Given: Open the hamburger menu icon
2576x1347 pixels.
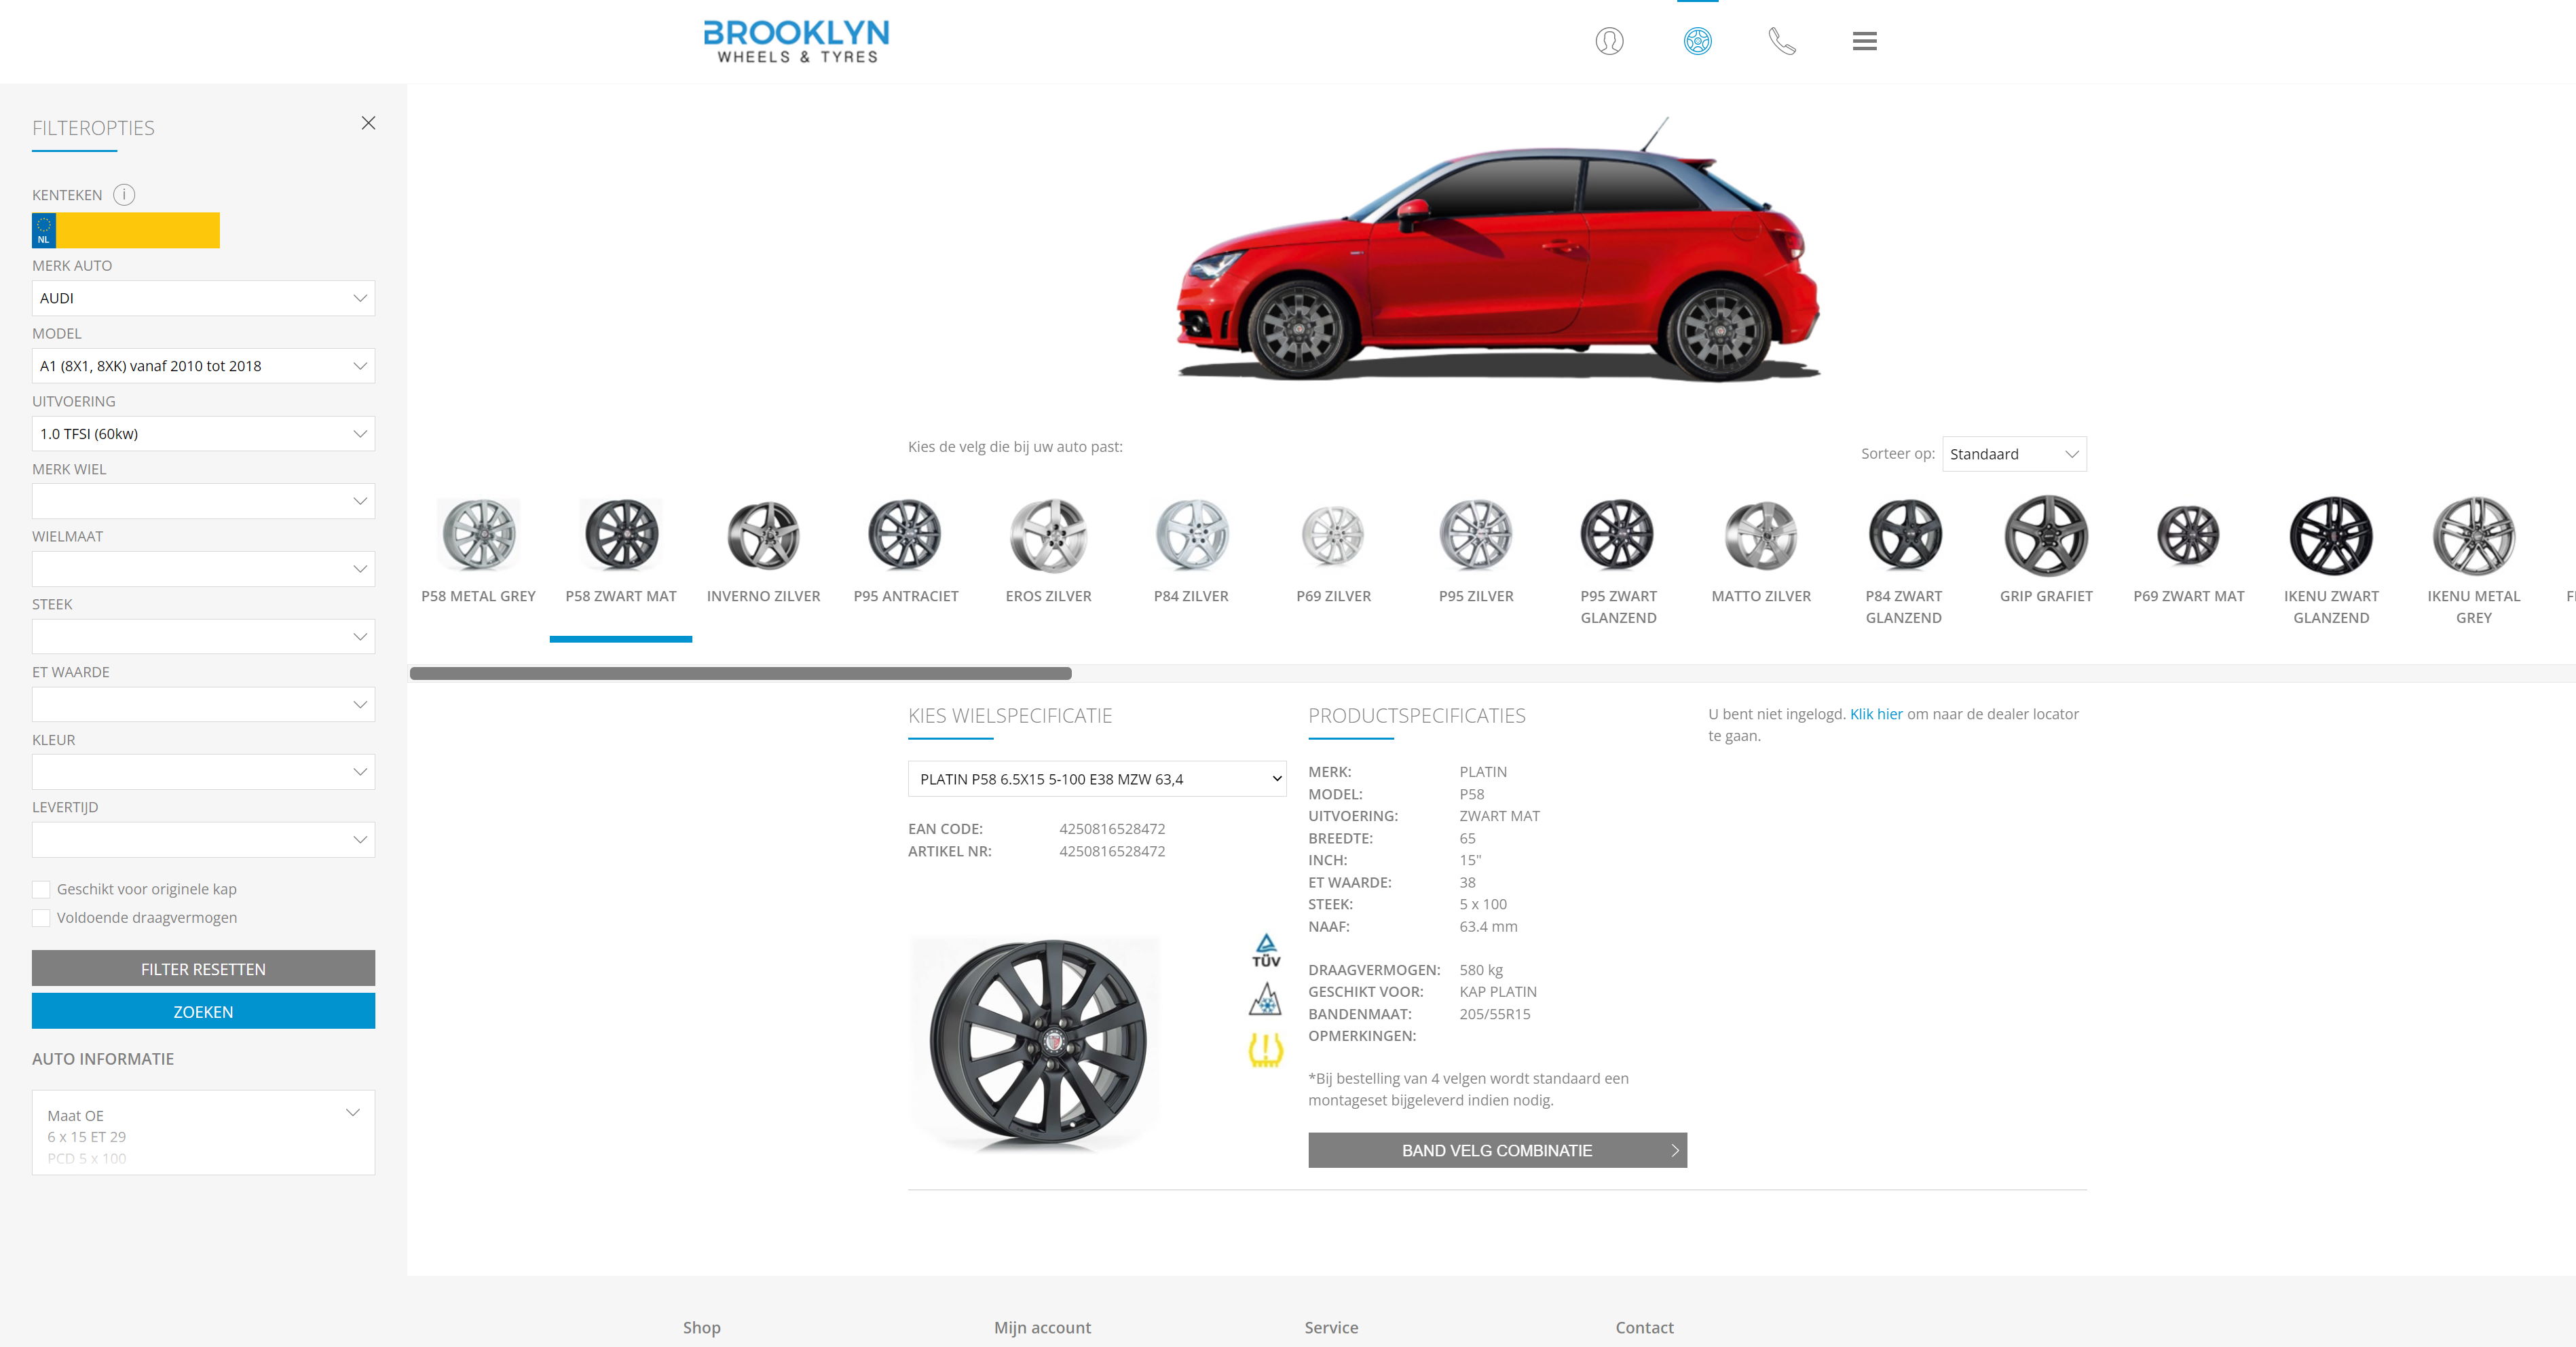Looking at the screenshot, I should tap(1864, 41).
